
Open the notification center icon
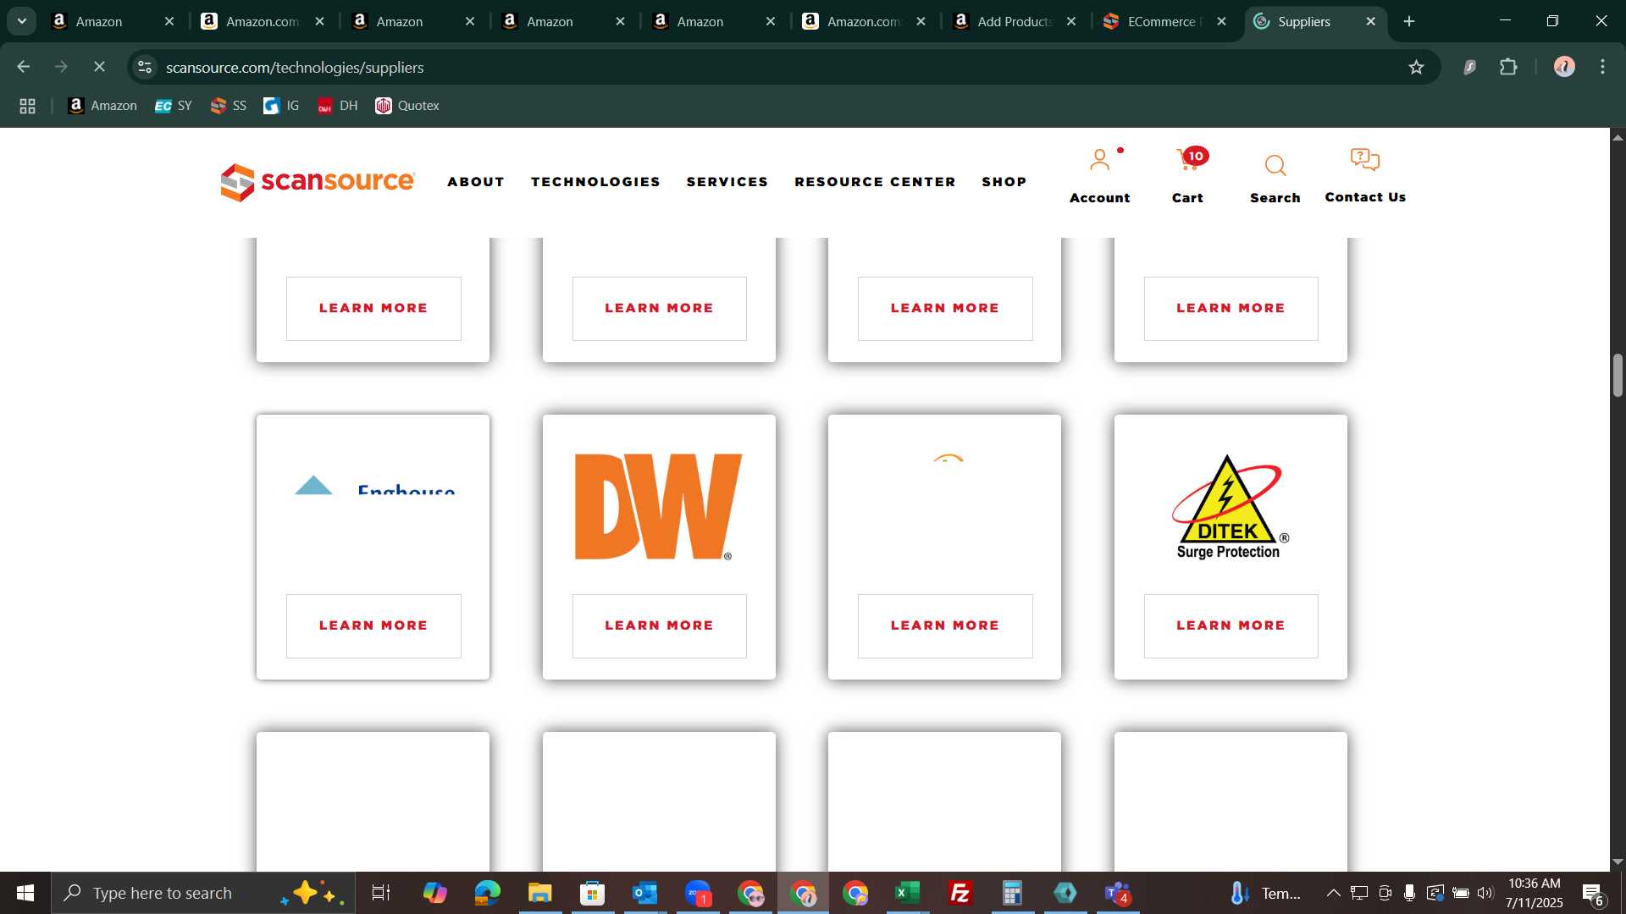pyautogui.click(x=1593, y=893)
